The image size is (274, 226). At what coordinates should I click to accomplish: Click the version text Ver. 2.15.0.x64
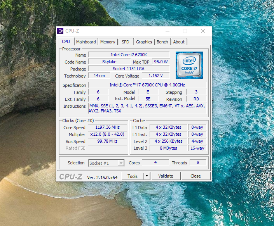tap(102, 178)
